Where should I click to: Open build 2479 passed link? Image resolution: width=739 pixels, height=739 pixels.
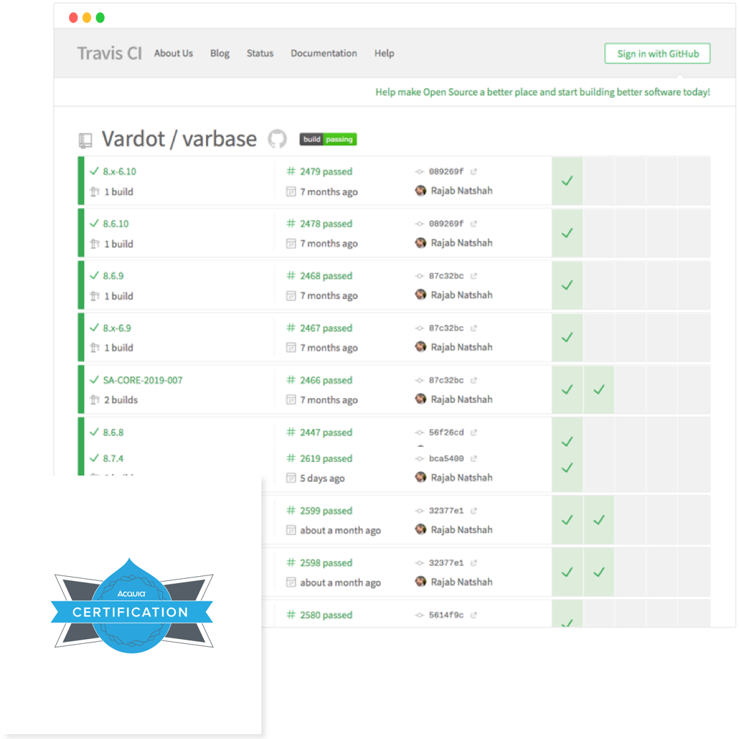point(326,172)
